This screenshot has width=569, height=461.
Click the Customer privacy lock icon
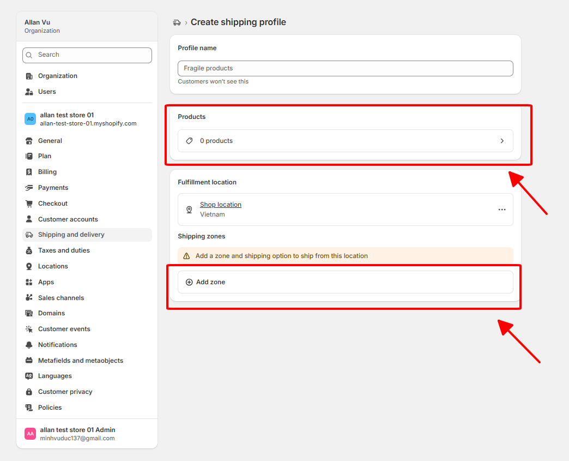(x=29, y=392)
